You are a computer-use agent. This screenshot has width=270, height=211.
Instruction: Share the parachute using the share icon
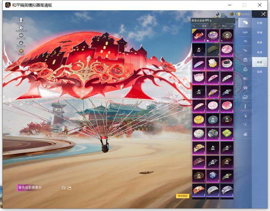point(69,188)
